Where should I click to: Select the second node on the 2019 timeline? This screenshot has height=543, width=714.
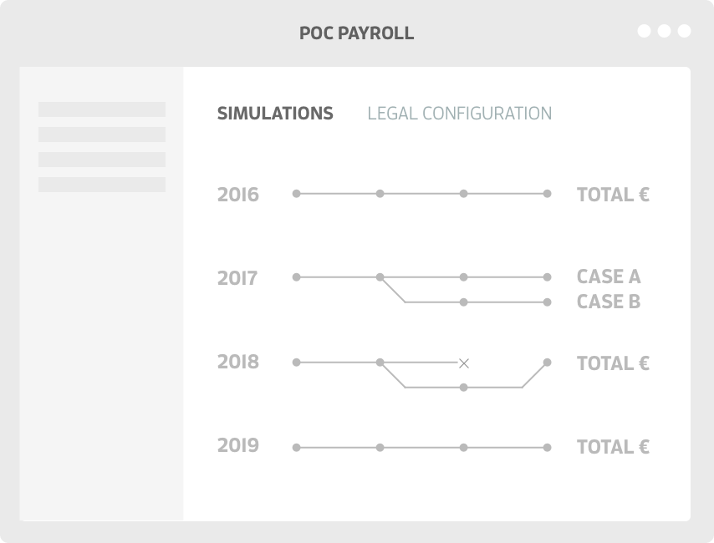tap(380, 448)
